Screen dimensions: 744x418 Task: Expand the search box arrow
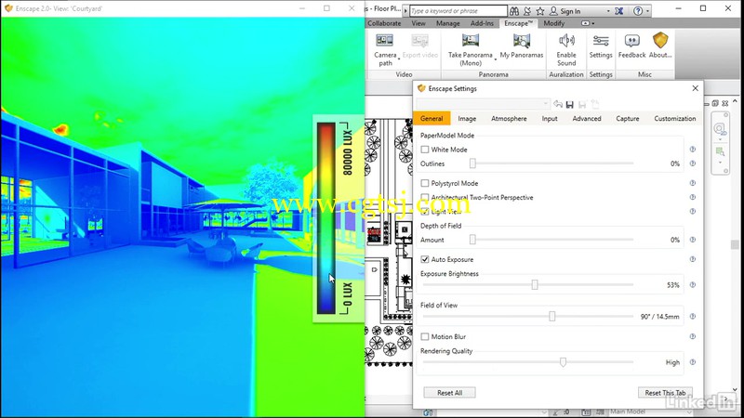[405, 11]
